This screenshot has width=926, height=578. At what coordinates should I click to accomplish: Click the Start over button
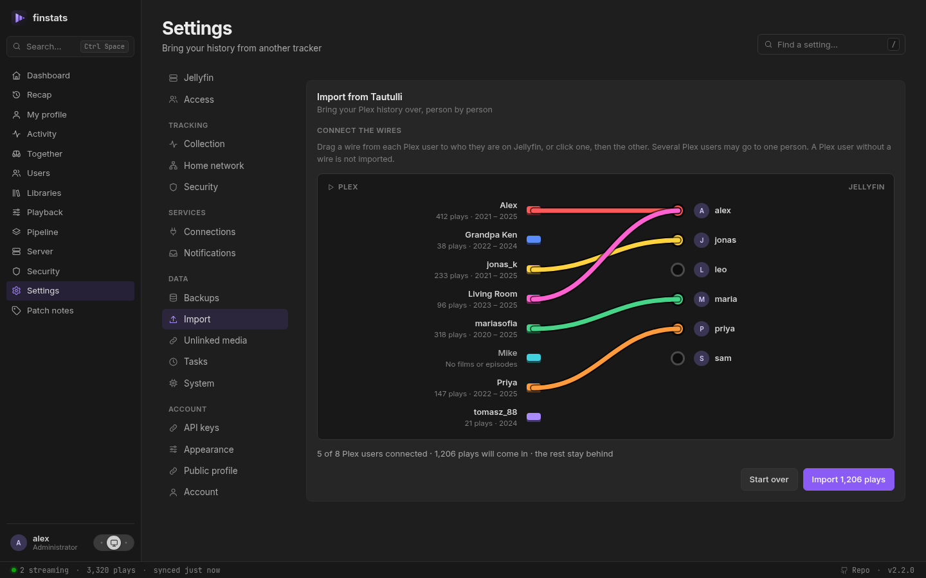click(769, 480)
